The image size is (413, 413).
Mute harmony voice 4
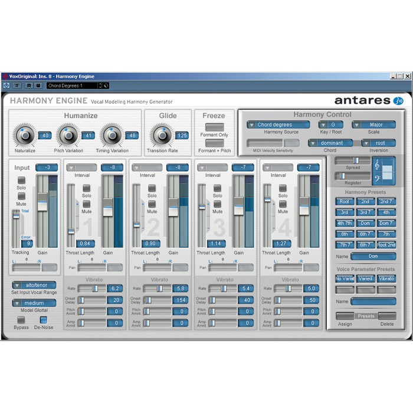(283, 204)
